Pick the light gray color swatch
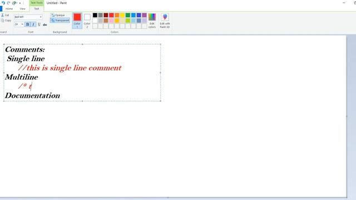 pyautogui.click(x=100, y=21)
